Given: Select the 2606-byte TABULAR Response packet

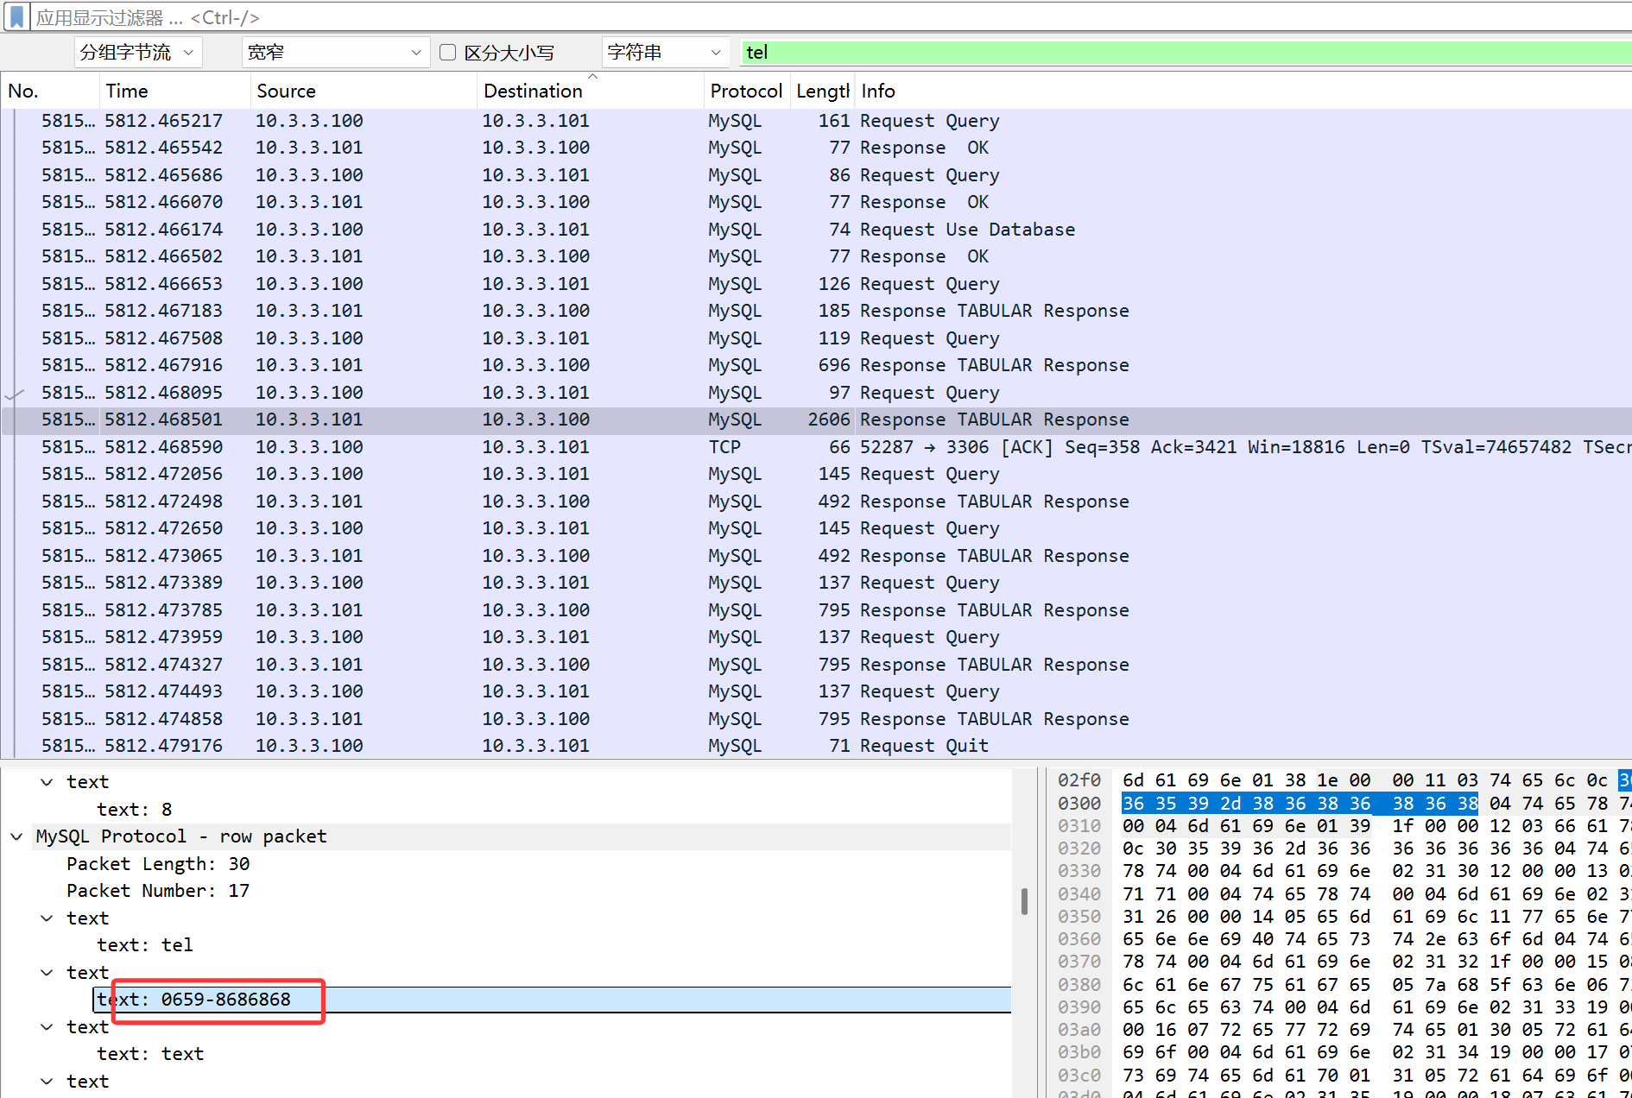Looking at the screenshot, I should 816,420.
